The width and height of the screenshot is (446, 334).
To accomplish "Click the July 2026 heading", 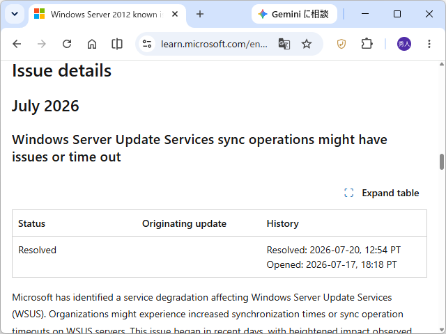I will 45,106.
